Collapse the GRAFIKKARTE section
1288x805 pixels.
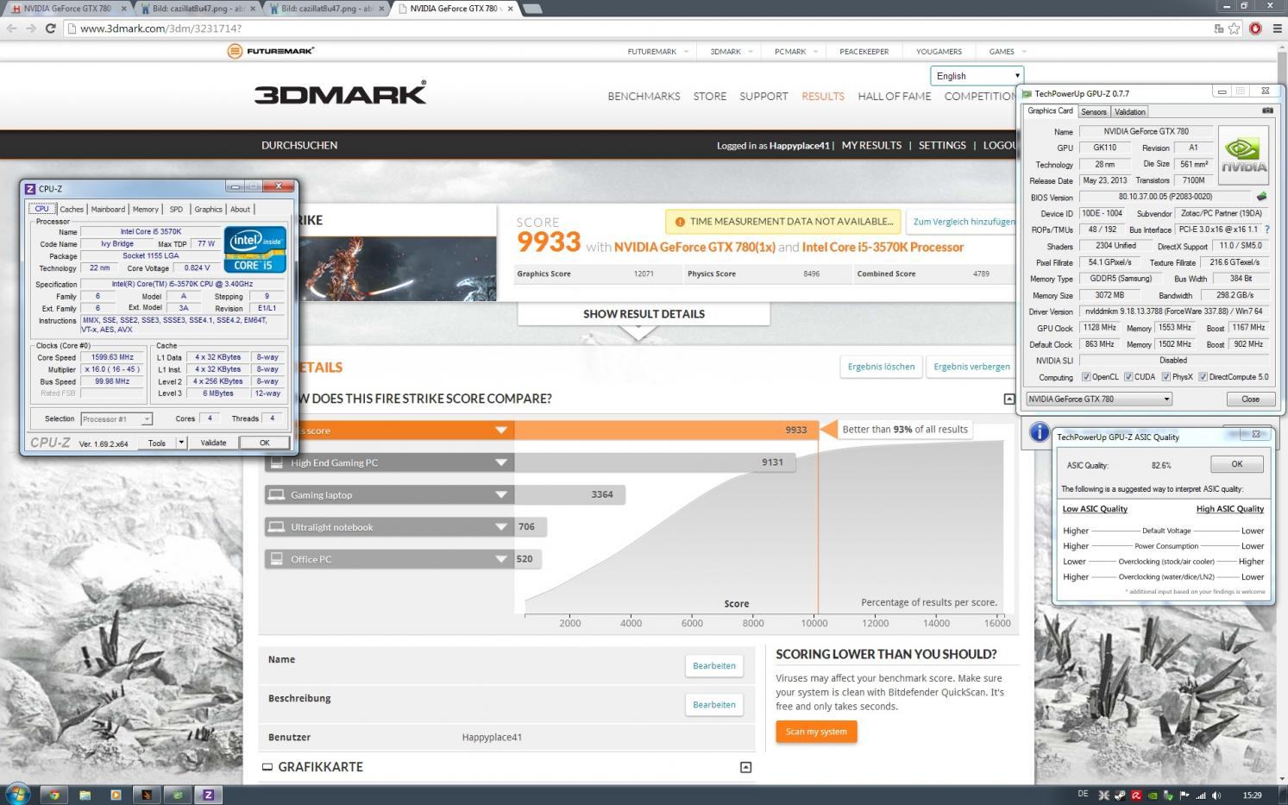point(746,767)
